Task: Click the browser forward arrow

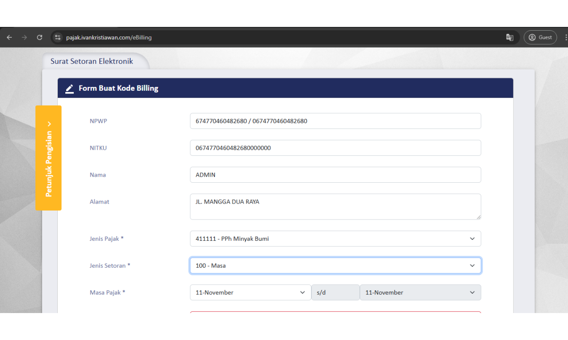Action: 25,37
